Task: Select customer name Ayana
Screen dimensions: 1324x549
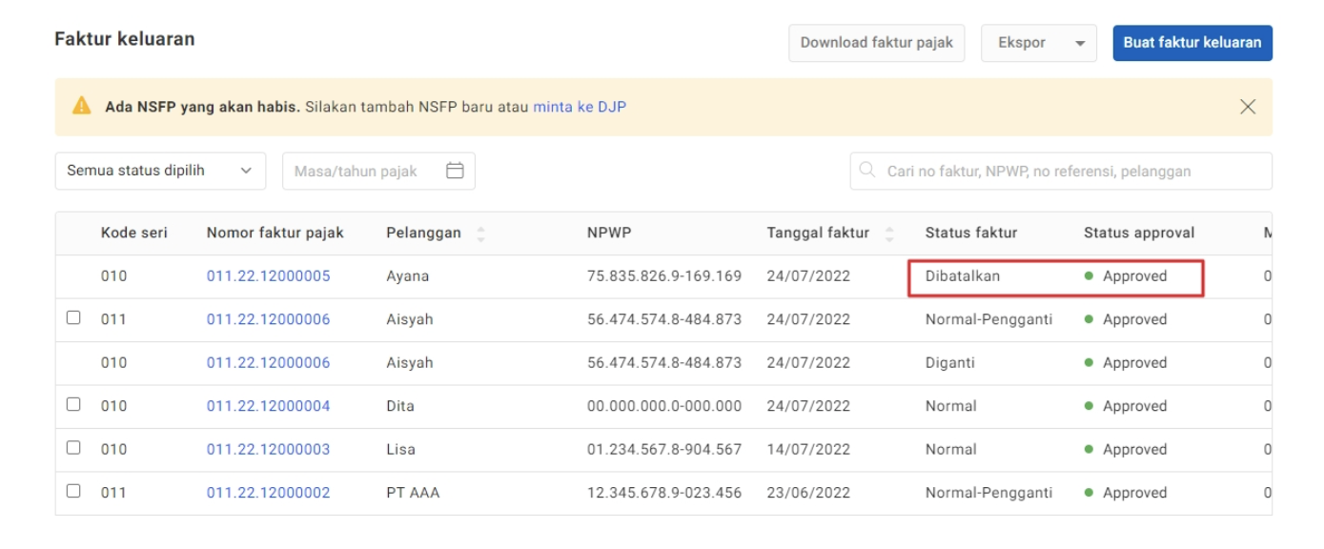Action: point(408,276)
